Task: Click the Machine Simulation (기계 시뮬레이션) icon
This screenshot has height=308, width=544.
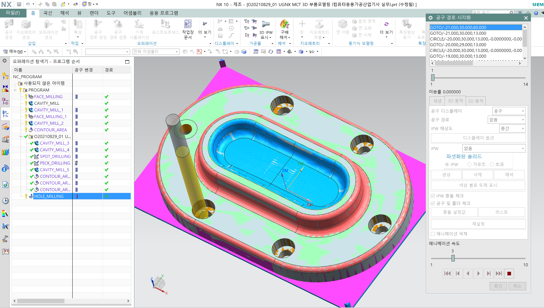Action: tap(139, 24)
